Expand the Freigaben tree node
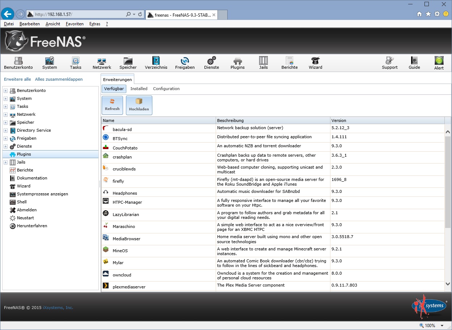The image size is (452, 330). click(x=6, y=138)
